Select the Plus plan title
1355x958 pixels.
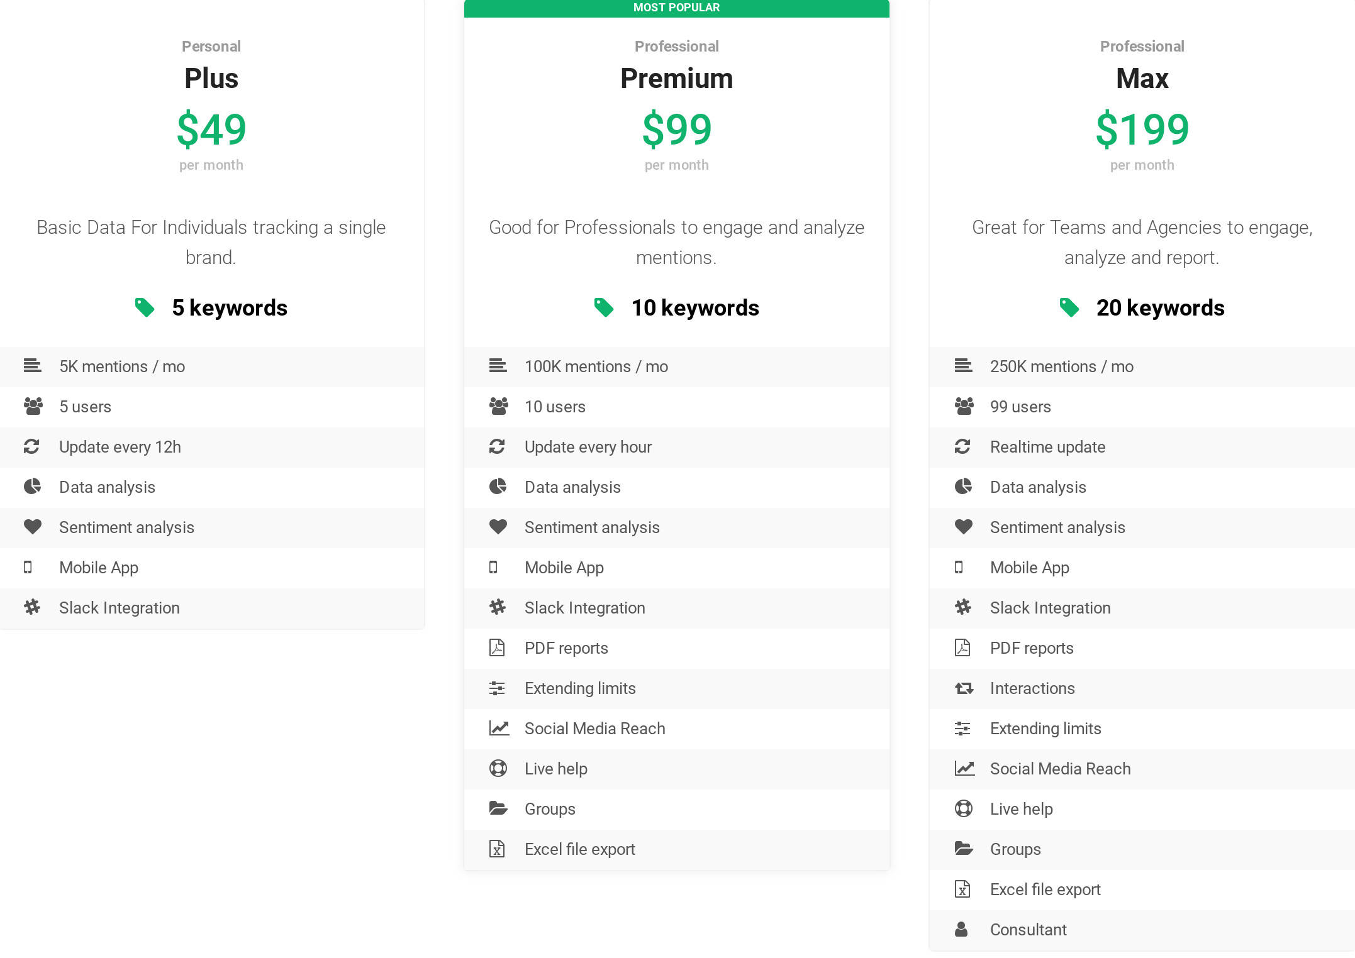pos(211,79)
